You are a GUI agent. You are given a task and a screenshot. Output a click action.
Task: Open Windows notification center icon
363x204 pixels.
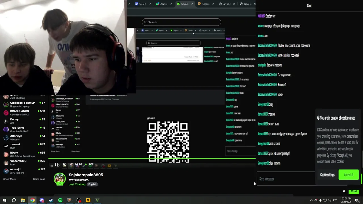click(357, 200)
